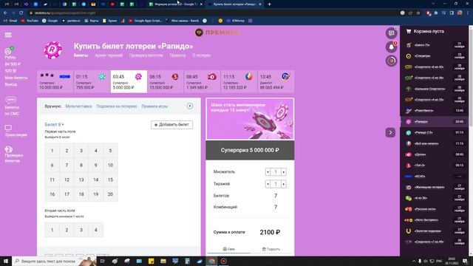The height and width of the screenshot is (266, 473).
Task: Switch to Мультиставка tab
Action: (x=79, y=106)
